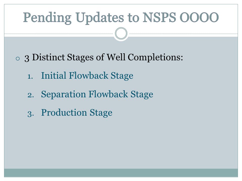242x181 pixels.
Task: Click the 'Initial Flowback Stage' list item
Action: [87, 76]
